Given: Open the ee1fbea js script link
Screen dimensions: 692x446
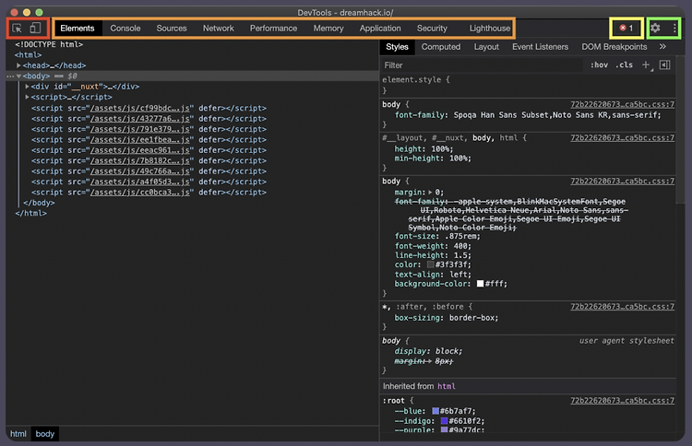Looking at the screenshot, I should click(x=140, y=140).
